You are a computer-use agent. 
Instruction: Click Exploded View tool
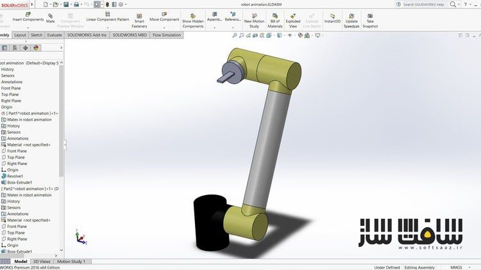(x=293, y=21)
